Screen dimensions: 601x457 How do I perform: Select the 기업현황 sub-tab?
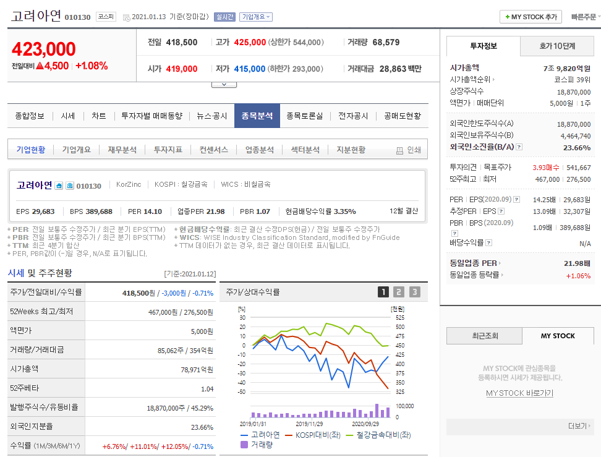click(31, 150)
